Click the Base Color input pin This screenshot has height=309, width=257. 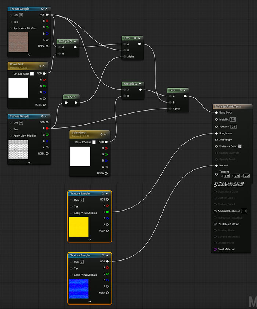216,113
